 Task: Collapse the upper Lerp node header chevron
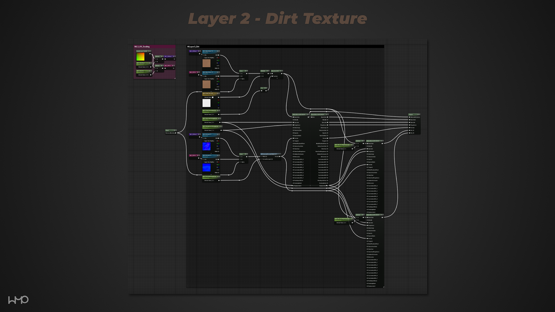(x=247, y=71)
